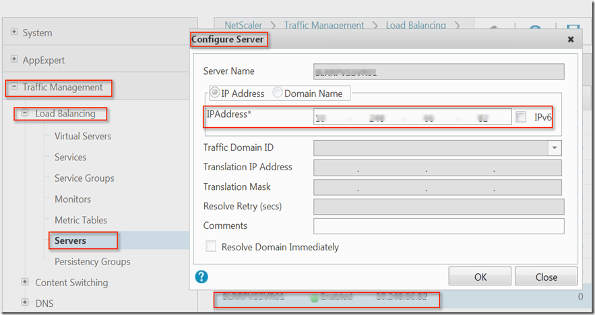Open Virtual Servers in the tree

(x=83, y=136)
